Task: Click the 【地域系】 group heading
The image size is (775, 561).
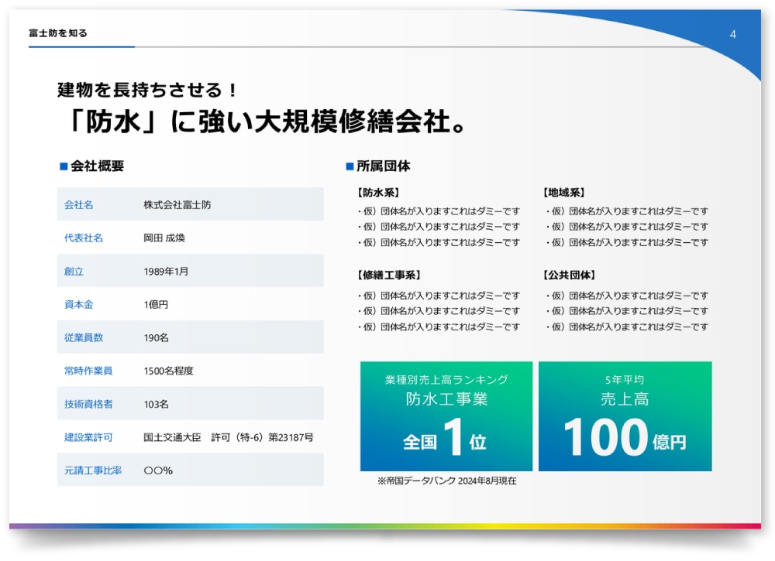Action: (x=564, y=193)
